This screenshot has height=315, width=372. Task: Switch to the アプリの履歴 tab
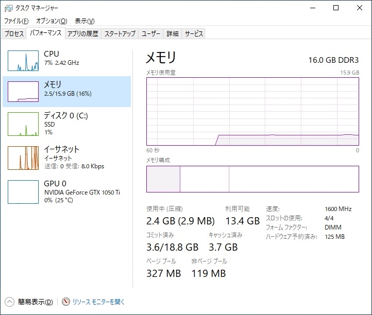82,34
